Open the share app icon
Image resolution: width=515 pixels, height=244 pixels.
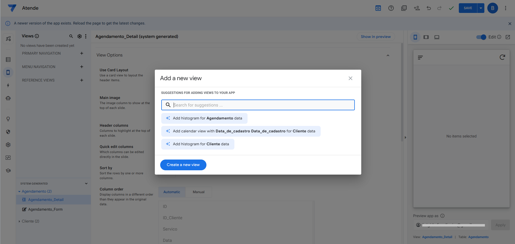click(x=417, y=8)
